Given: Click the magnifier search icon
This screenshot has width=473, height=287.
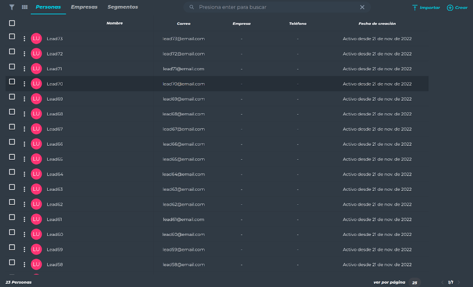Looking at the screenshot, I should click(x=192, y=7).
